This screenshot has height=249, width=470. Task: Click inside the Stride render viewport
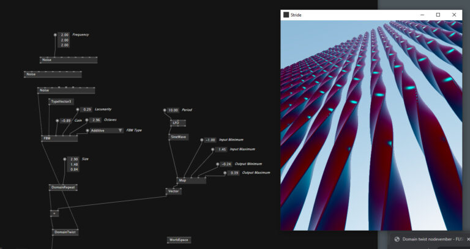click(x=371, y=125)
